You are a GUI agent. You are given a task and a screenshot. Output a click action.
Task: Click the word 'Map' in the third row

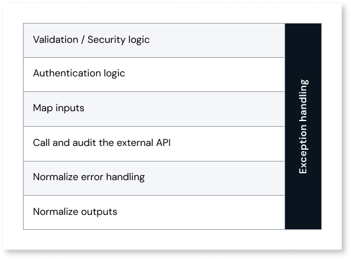[x=43, y=108]
